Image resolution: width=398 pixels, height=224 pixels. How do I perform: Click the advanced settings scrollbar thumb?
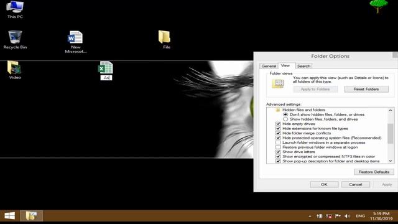tap(391, 134)
